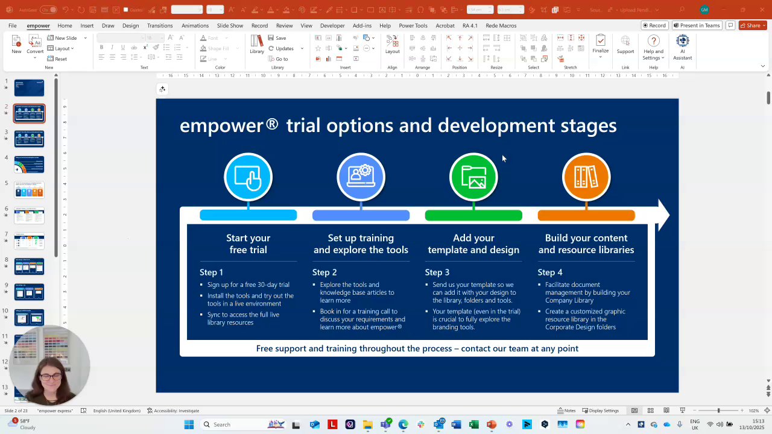Open Word from the Windows taskbar

456,424
